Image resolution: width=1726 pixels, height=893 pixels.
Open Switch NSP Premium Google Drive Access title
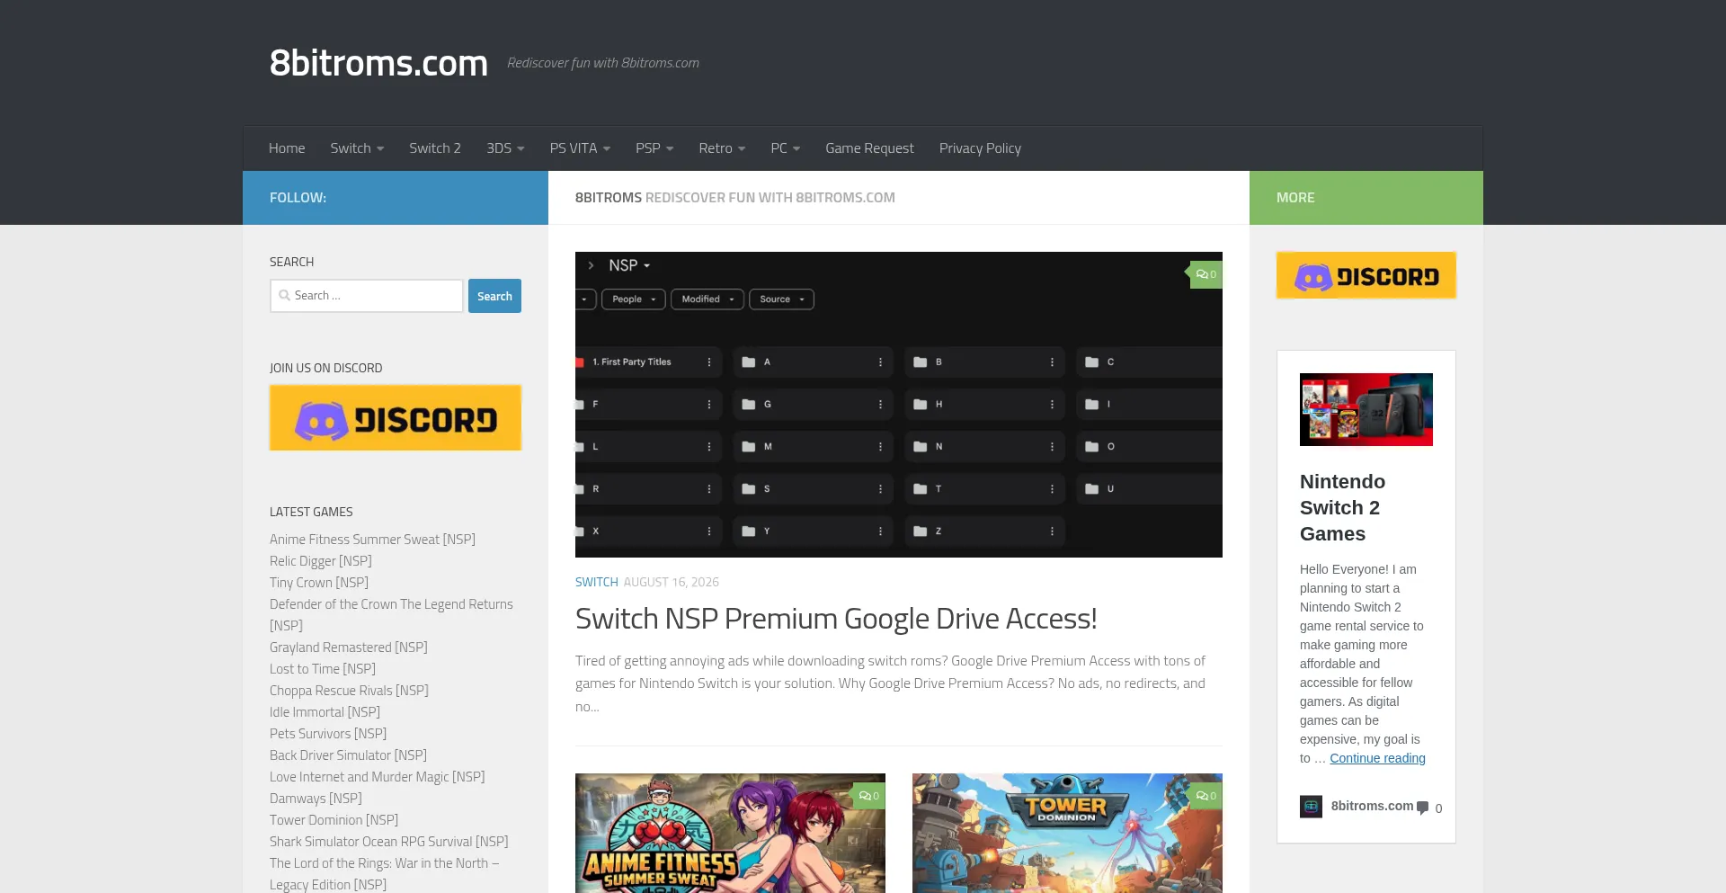[836, 619]
